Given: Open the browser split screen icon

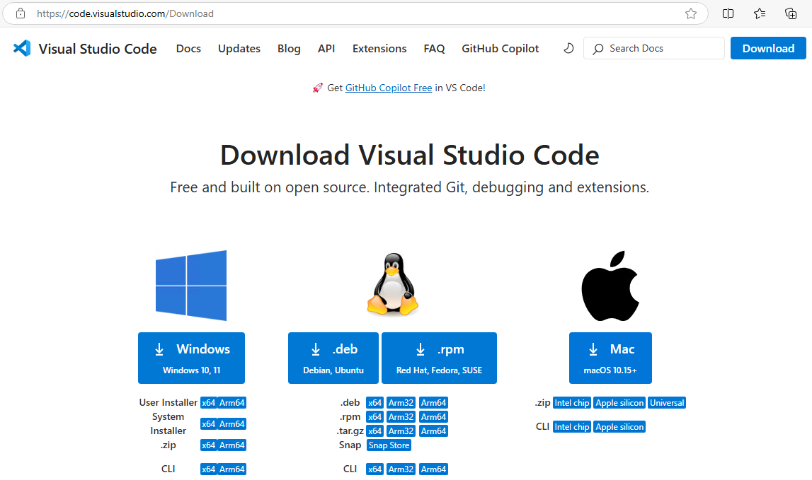Looking at the screenshot, I should tap(728, 13).
